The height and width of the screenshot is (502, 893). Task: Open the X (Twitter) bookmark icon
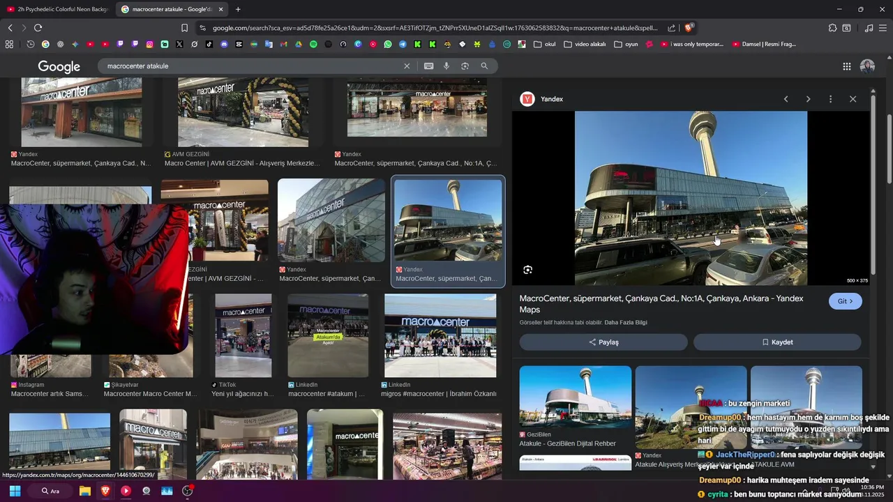pos(179,45)
